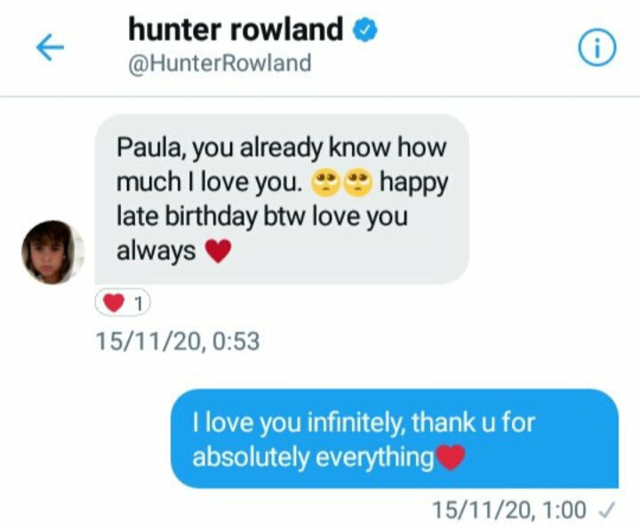This screenshot has height=529, width=640.
Task: Open the sender's profile picture
Action: pyautogui.click(x=52, y=252)
